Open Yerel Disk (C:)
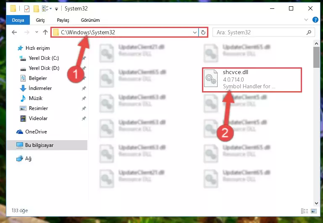Screen dimensions: 323x223 (44, 58)
